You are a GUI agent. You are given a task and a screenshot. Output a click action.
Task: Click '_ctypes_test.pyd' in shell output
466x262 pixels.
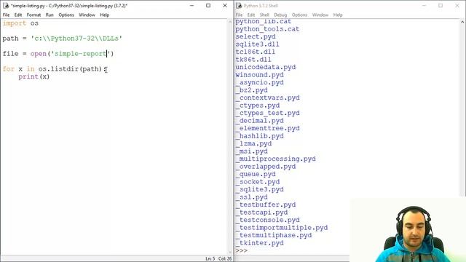point(267,114)
